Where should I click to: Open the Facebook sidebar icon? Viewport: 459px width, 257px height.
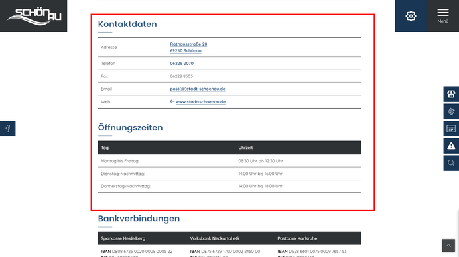click(x=7, y=128)
